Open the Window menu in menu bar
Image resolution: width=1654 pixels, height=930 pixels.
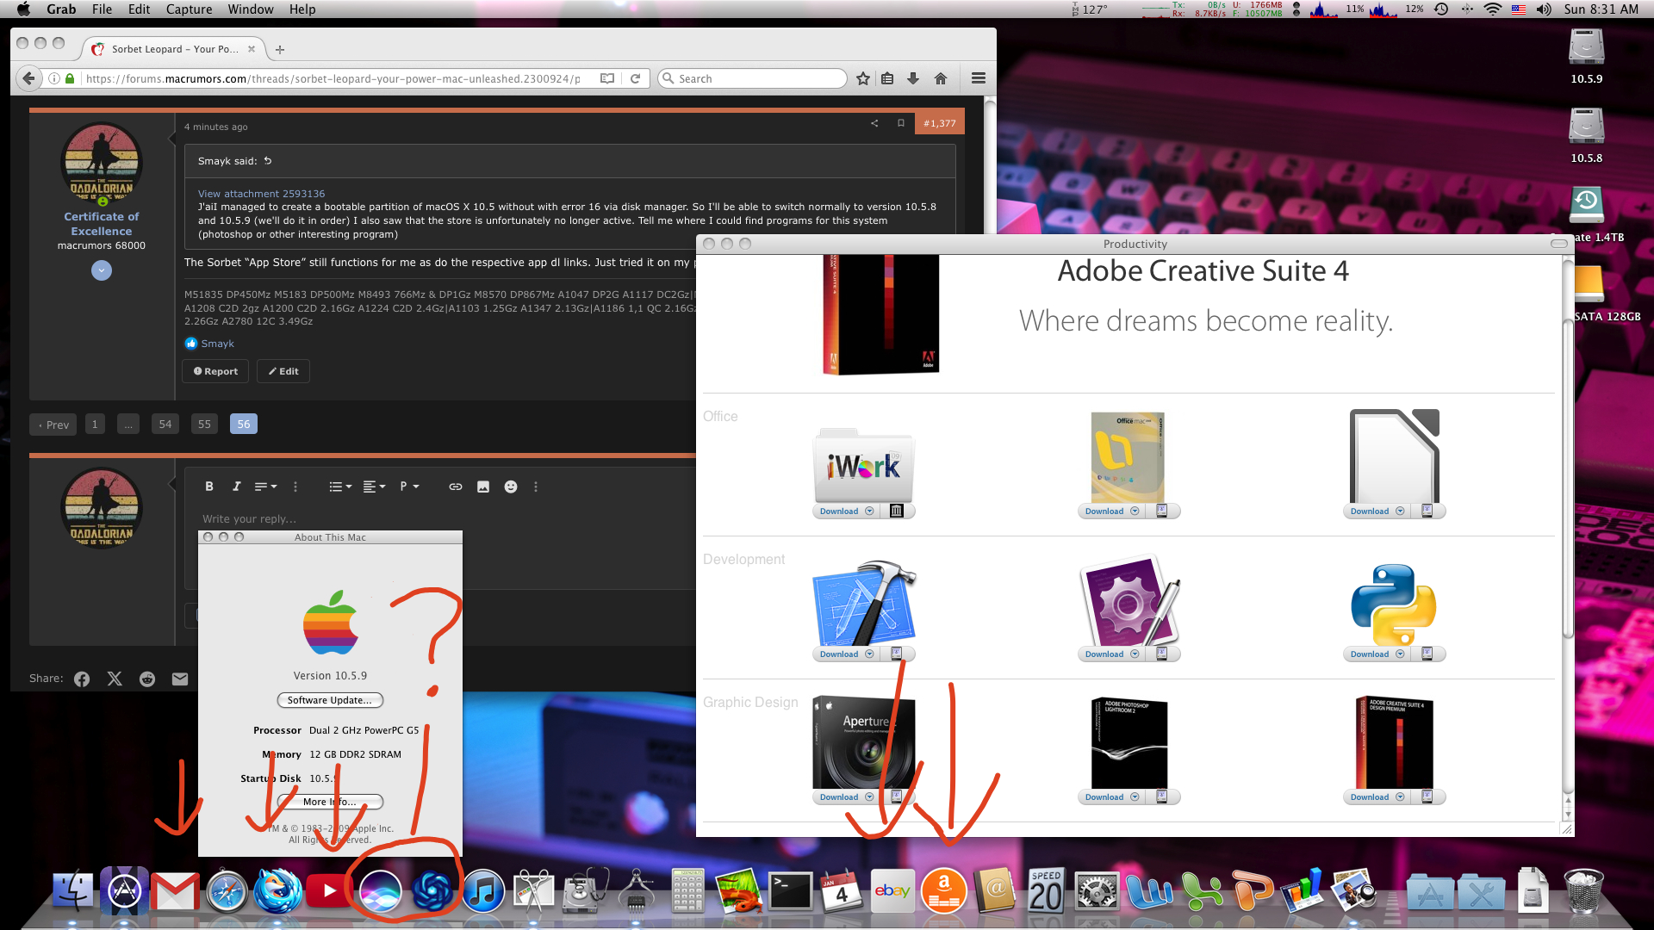(x=251, y=9)
